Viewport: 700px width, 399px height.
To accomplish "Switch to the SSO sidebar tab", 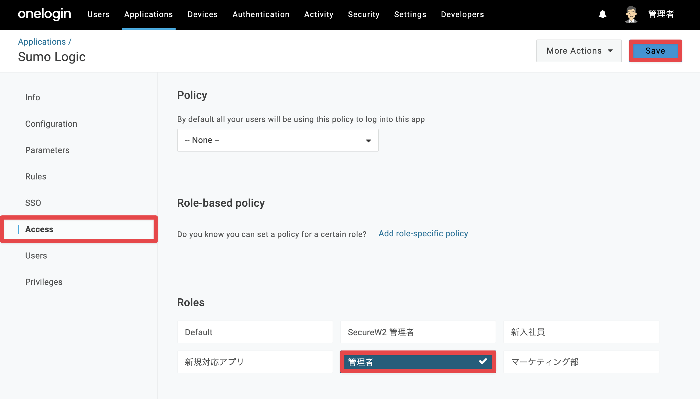I will tap(33, 203).
